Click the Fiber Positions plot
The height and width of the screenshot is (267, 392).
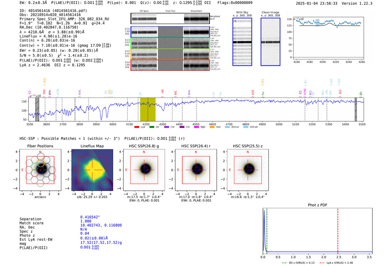click(40, 170)
